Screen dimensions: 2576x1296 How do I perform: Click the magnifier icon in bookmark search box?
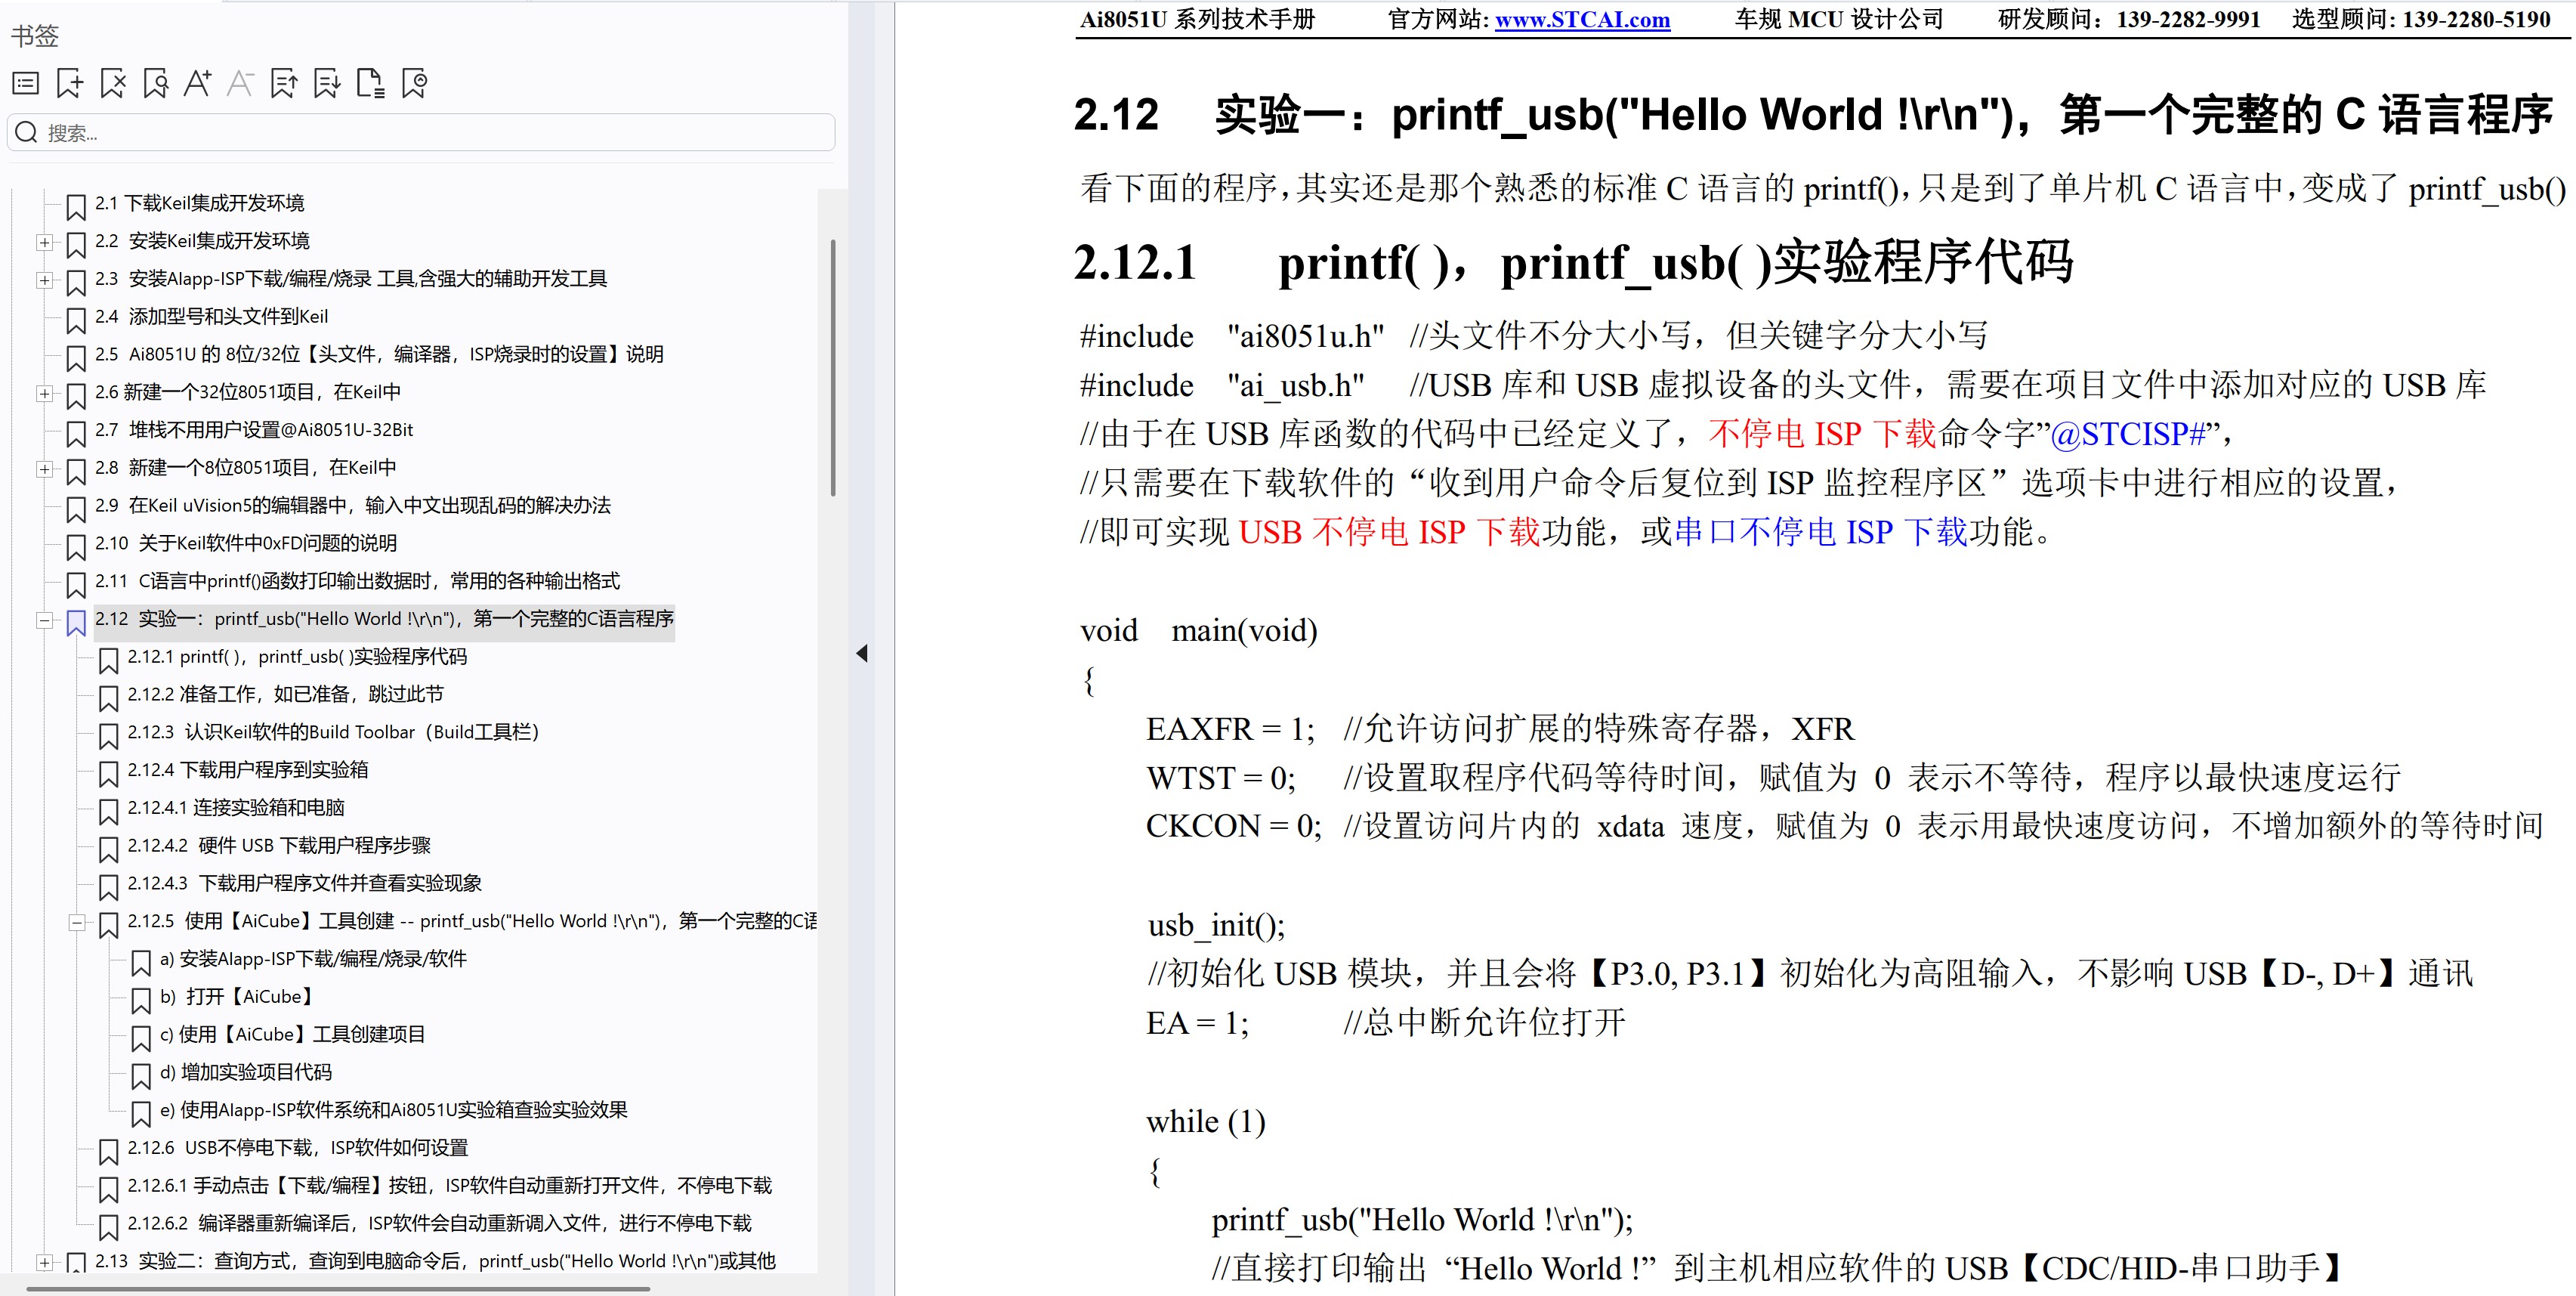coord(27,132)
